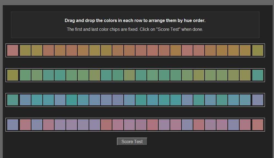Image resolution: width=274 pixels, height=158 pixels.
Task: Click the 'Drag and drop the colors' instruction heading
Action: [135, 20]
